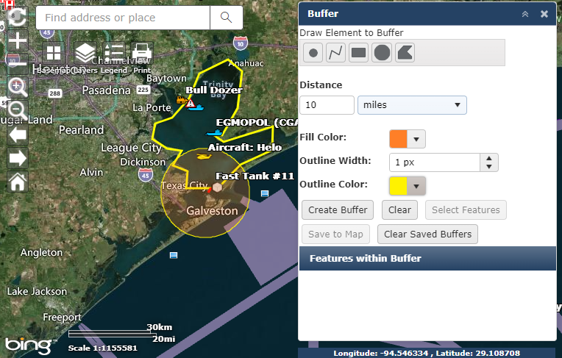Click the Print map icon

(x=142, y=53)
